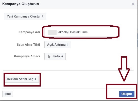
Task: Focus the Kampanya Adı text field
Action: pos(81,32)
